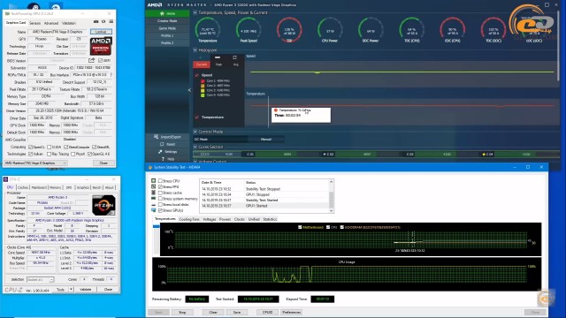566x318 pixels.
Task: Toggle UEFI checkbox in GPU-Z
Action: tap(100, 61)
